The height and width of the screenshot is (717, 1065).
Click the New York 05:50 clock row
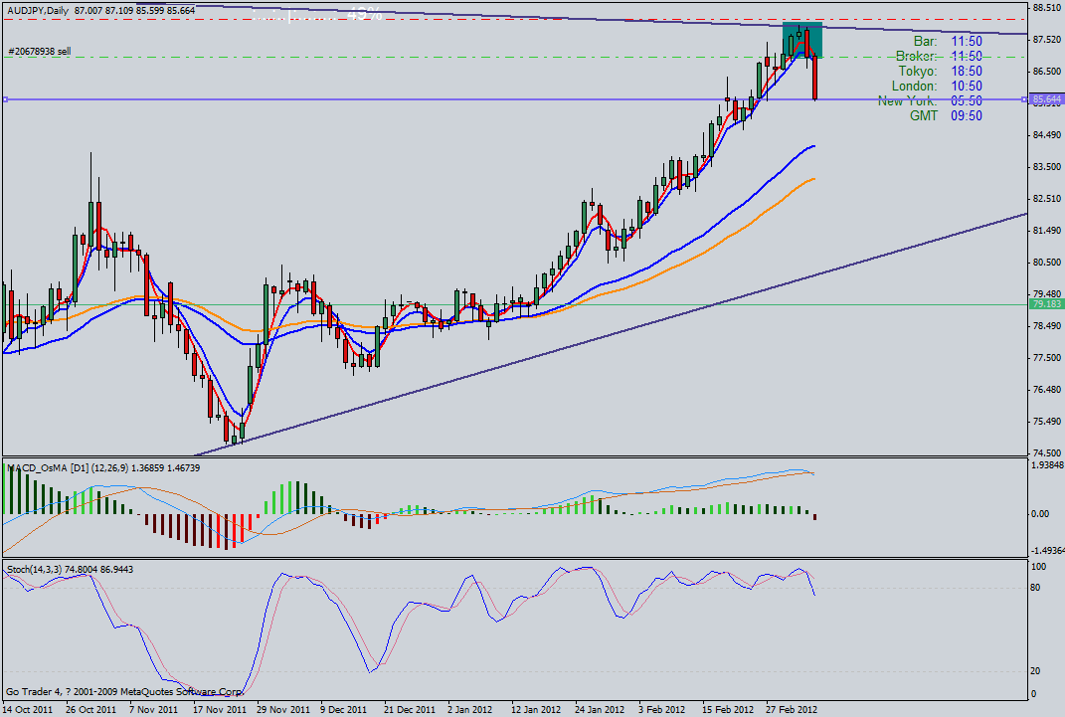(930, 100)
